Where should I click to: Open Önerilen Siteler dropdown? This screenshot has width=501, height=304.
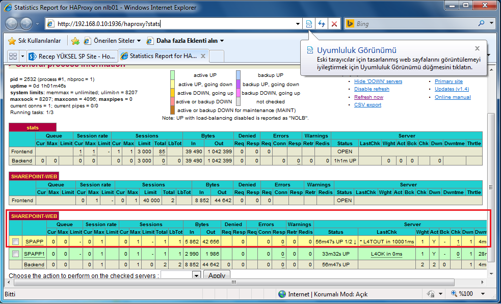tap(112, 41)
